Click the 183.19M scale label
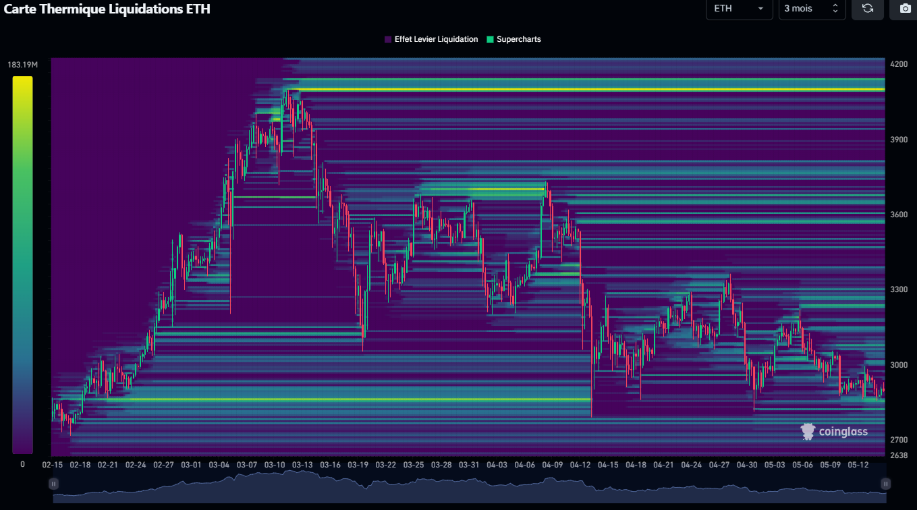Image resolution: width=917 pixels, height=510 pixels. tap(22, 64)
